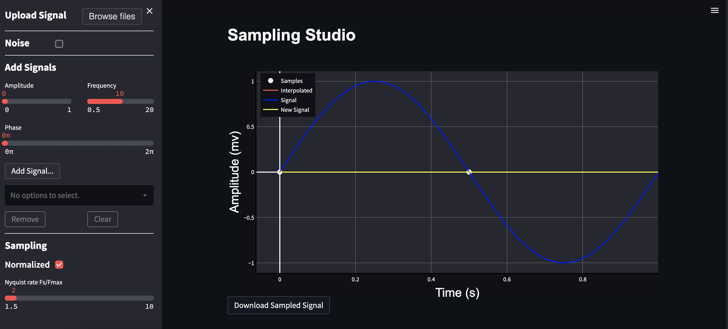Click the sample point at 0.5 seconds
This screenshot has height=329, width=728.
point(469,172)
